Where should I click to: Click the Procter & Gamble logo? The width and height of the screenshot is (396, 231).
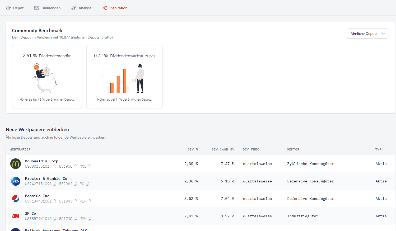point(16,181)
